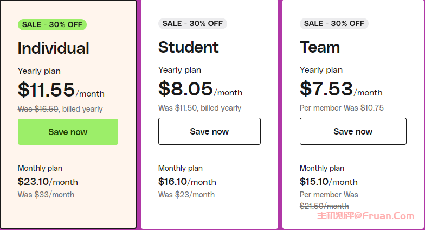
Task: Click the $7.53/month Team price
Action: click(x=341, y=89)
